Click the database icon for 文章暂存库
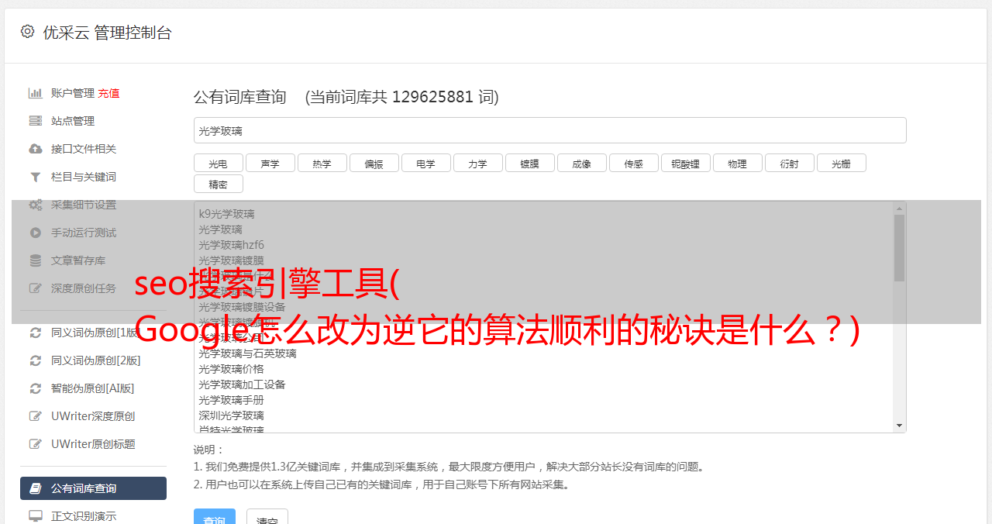 coord(35,260)
